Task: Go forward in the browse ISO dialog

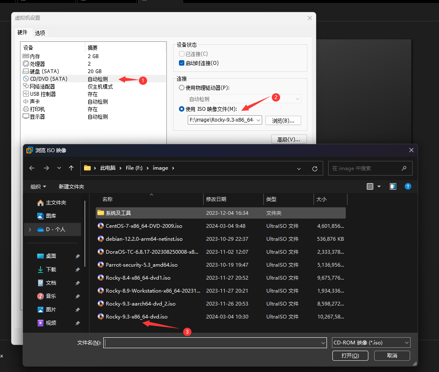Action: click(x=46, y=168)
